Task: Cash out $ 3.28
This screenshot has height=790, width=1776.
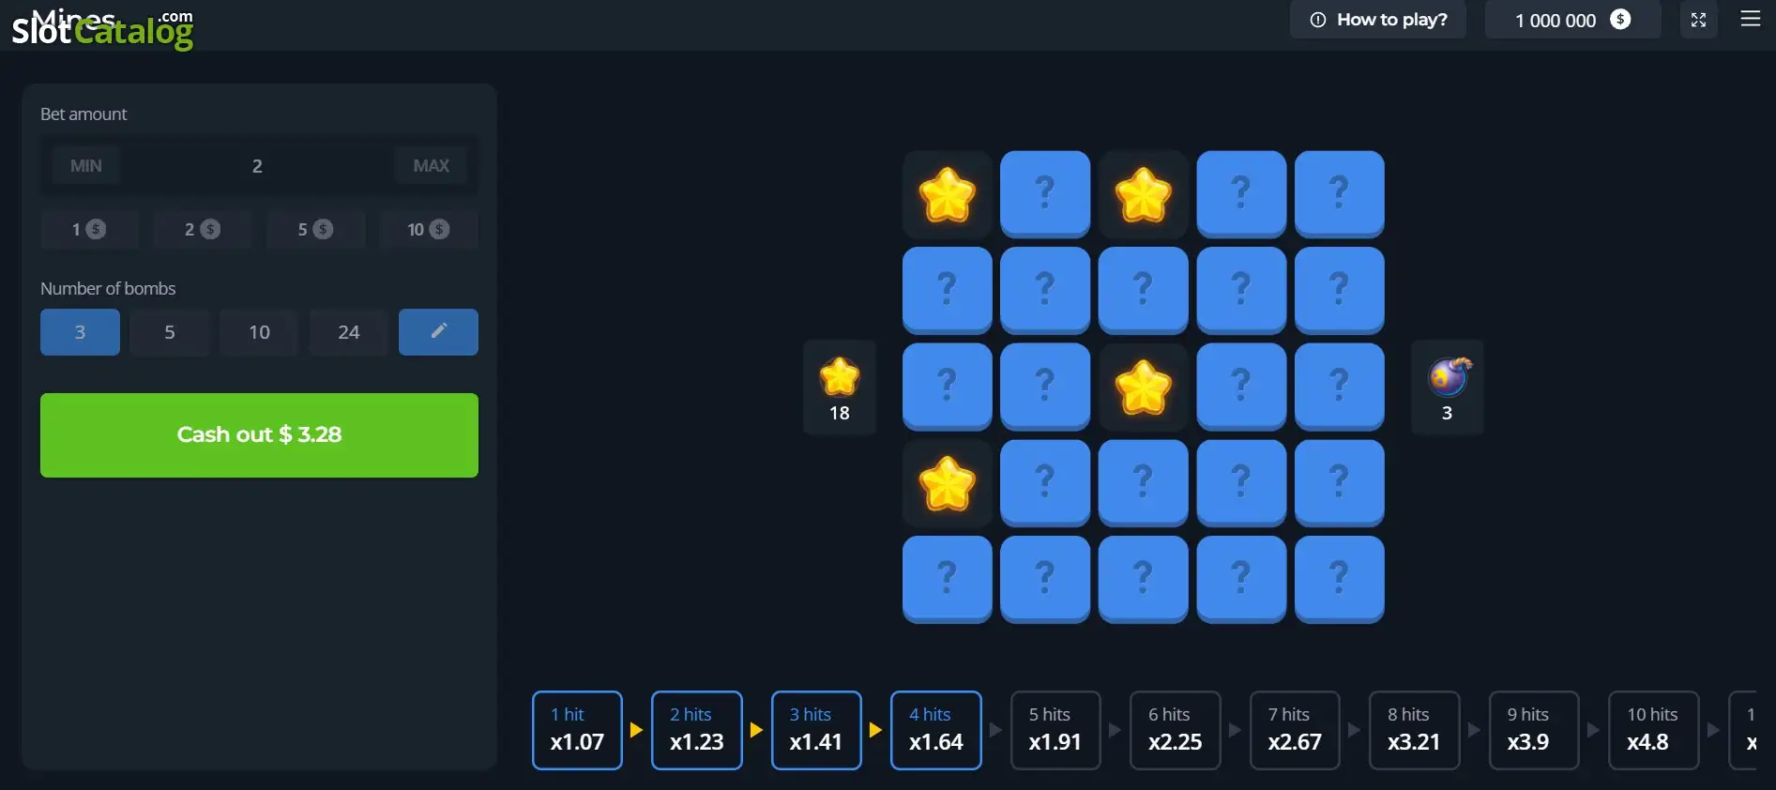Action: (x=259, y=435)
